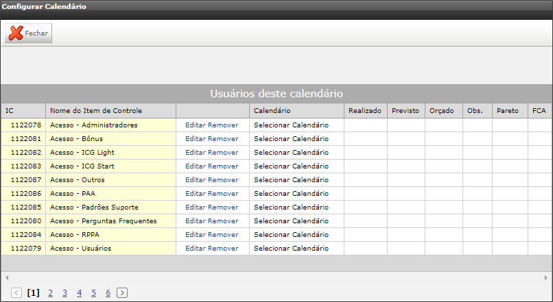Select IC cell 1122081
Screen dimensions: 553x302
click(x=23, y=139)
